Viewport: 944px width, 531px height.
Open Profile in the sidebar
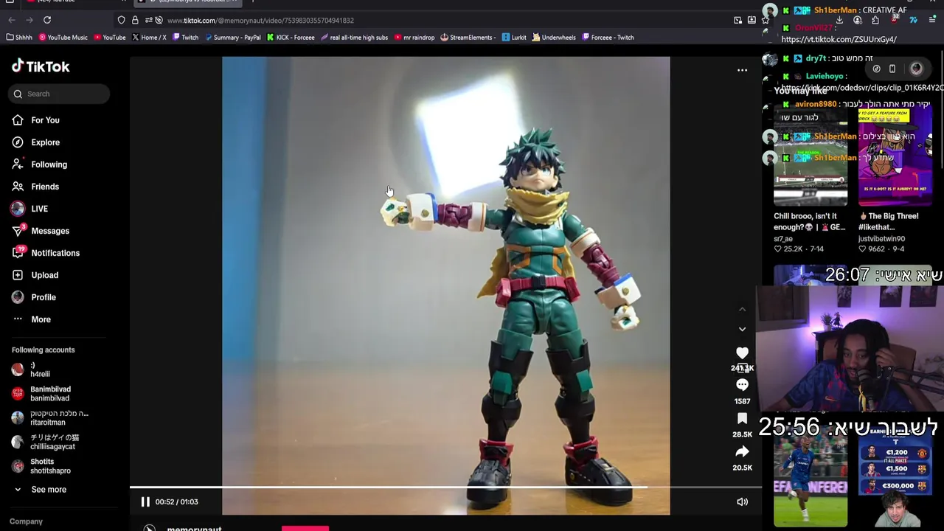(x=33, y=297)
